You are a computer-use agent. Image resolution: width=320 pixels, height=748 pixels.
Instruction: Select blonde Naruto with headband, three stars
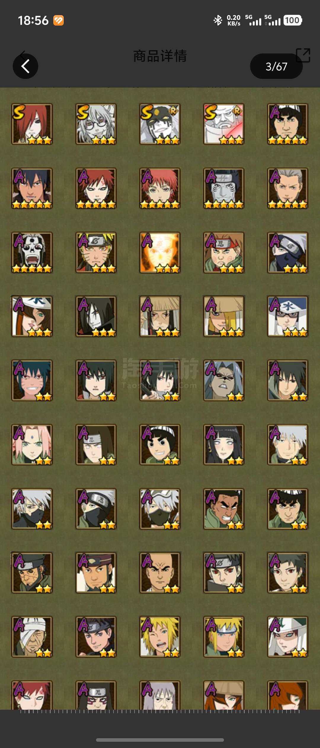[x=96, y=253]
